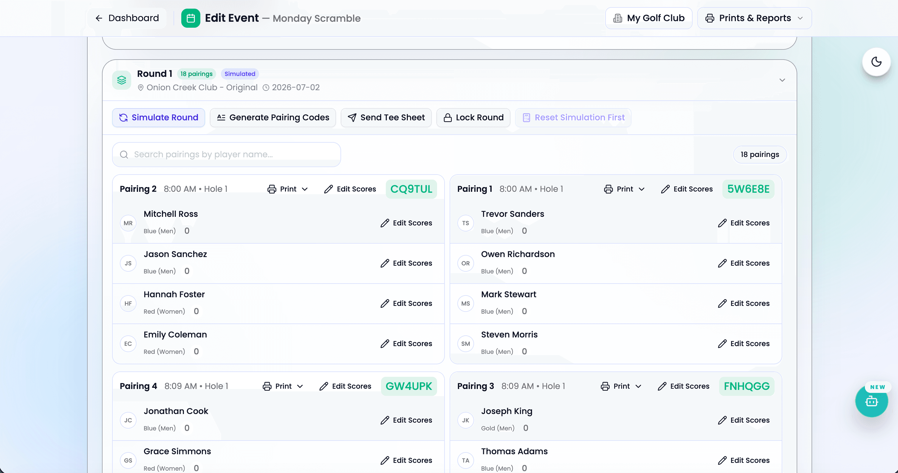Click the MS avatar for Mark Stewart

tap(466, 304)
